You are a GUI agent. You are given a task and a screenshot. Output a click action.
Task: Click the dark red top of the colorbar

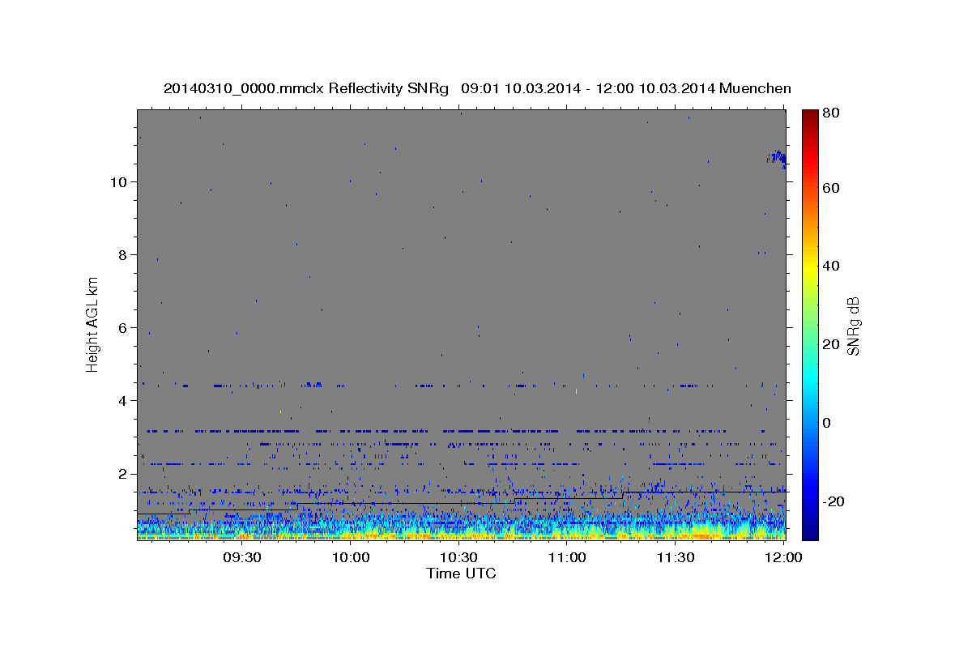[x=810, y=118]
